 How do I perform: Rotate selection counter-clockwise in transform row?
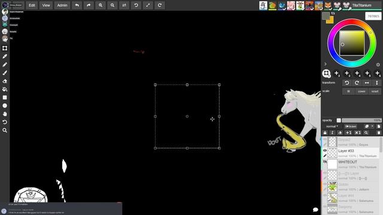point(347,83)
